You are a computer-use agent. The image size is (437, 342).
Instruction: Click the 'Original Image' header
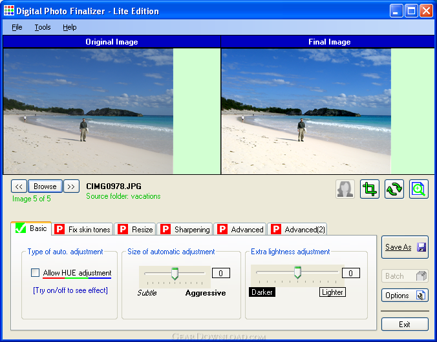coord(111,42)
